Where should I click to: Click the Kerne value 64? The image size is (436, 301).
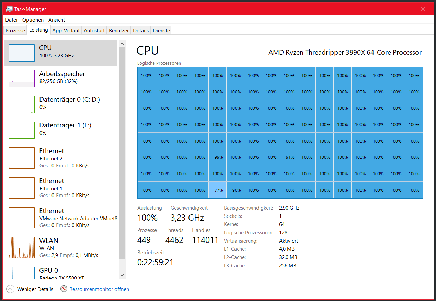pos(282,224)
